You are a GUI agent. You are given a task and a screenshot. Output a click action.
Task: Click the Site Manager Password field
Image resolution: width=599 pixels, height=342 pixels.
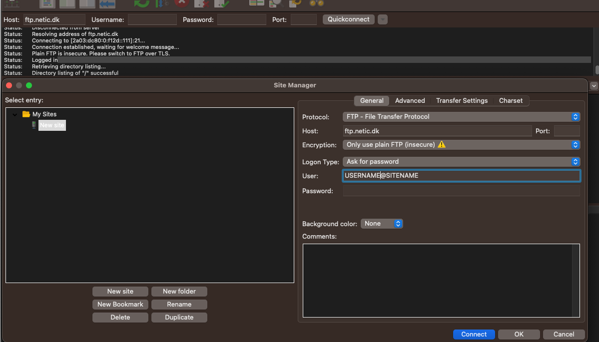[462, 191]
